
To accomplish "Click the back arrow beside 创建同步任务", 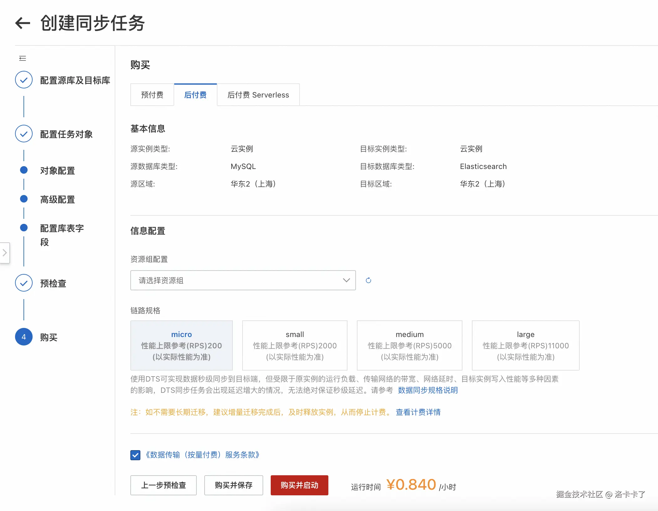I will tap(23, 23).
